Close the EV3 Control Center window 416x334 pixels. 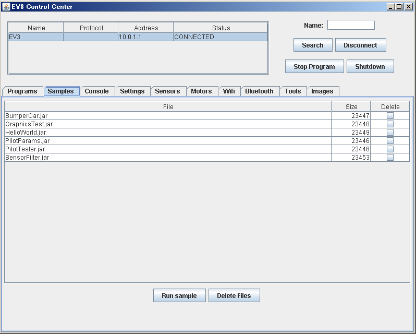pos(409,7)
